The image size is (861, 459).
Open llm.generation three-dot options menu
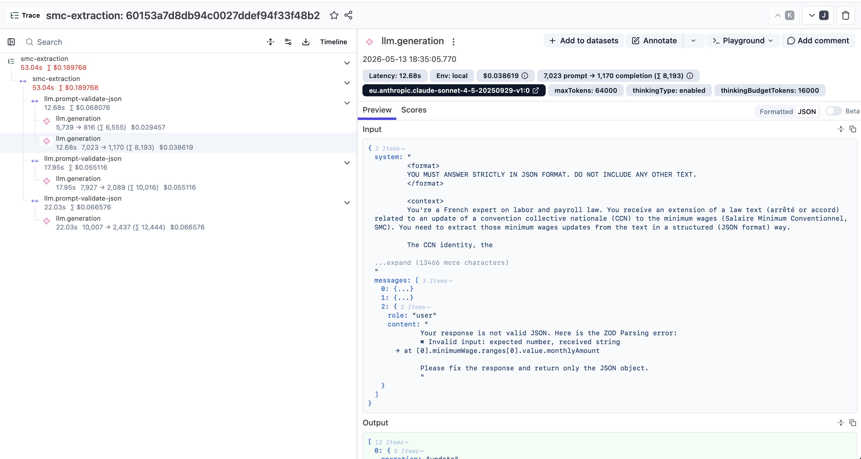[x=453, y=42]
